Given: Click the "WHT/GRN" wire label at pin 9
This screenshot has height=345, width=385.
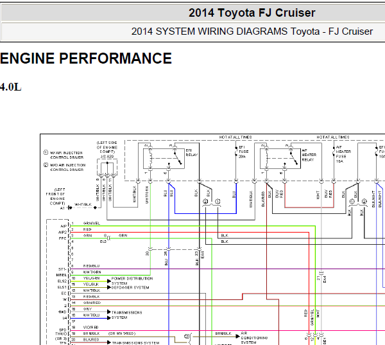Looking at the screenshot, I should [92, 272].
